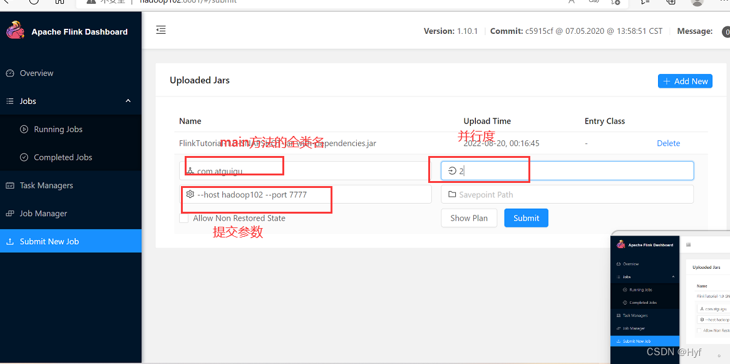
Task: Click the browser profile avatar
Action: [x=697, y=2]
